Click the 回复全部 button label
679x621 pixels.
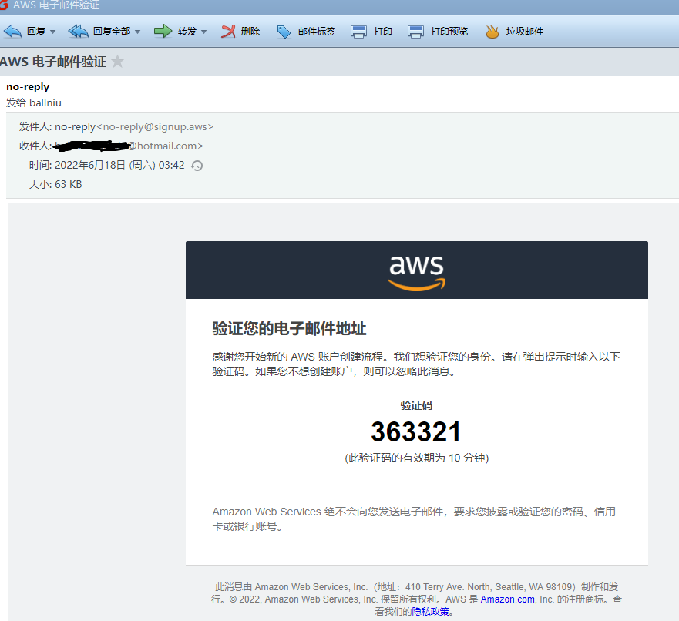pos(112,31)
